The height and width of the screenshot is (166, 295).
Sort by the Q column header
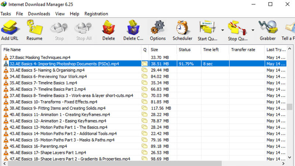coord(145,50)
